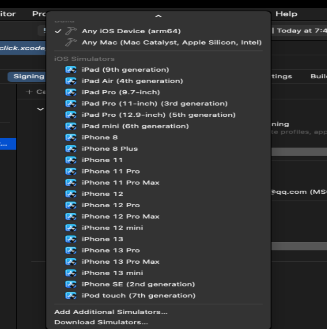
Task: Pick the iPhone 12 Pro Max simulator
Action: pos(159,217)
